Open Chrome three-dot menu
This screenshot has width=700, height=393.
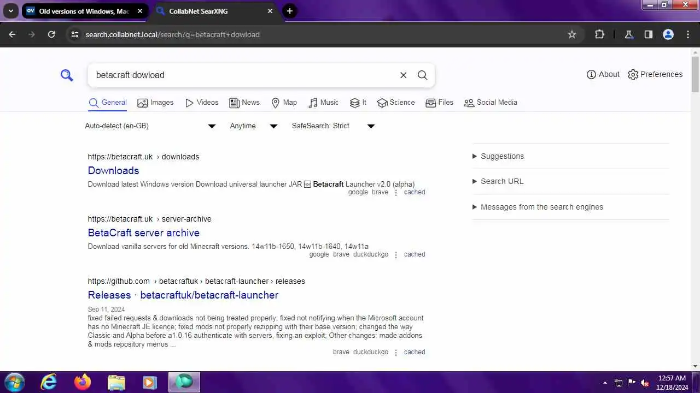(688, 34)
